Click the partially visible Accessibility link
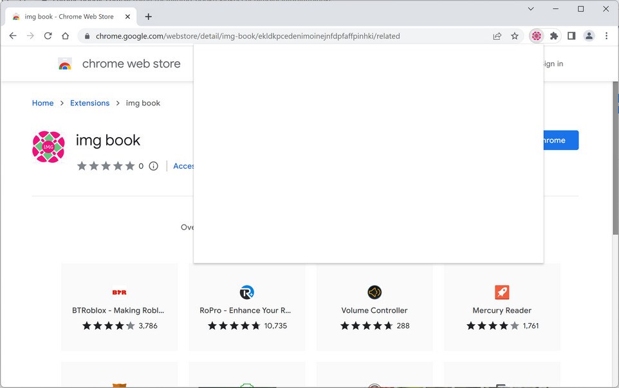The height and width of the screenshot is (388, 619). coord(183,166)
